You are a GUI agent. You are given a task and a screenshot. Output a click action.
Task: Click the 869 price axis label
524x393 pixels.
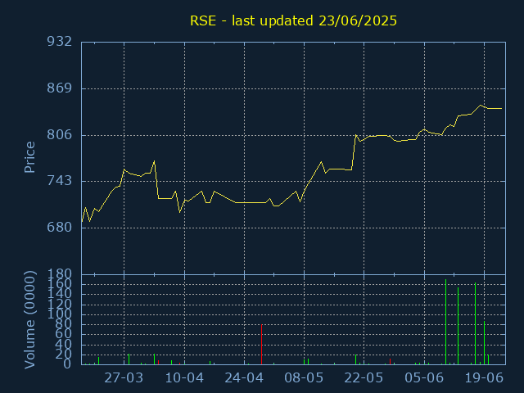60,88
